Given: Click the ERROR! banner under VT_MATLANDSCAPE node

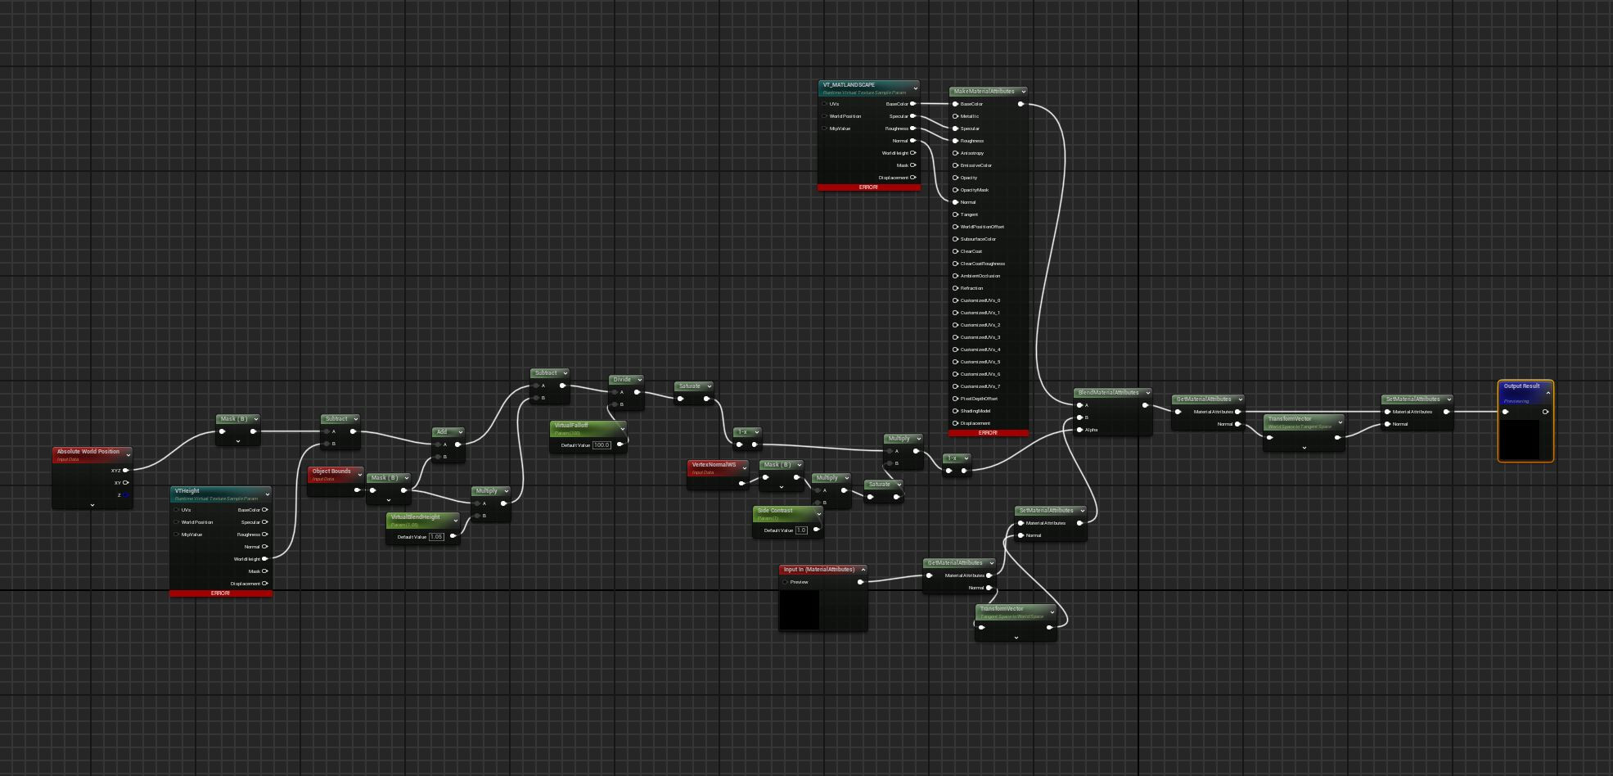Looking at the screenshot, I should click(x=868, y=187).
